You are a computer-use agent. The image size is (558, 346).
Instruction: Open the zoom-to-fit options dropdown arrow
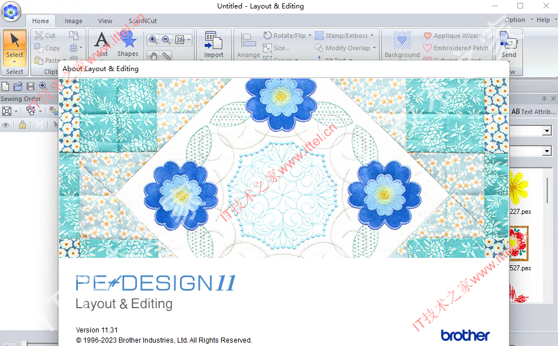(188, 40)
